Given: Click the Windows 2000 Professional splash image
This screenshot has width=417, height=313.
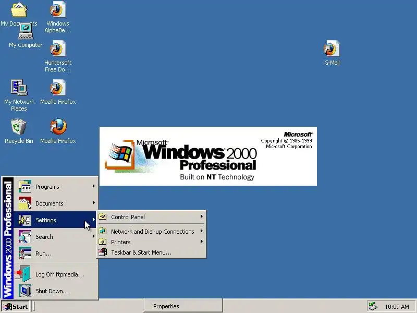Looking at the screenshot, I should (x=208, y=156).
